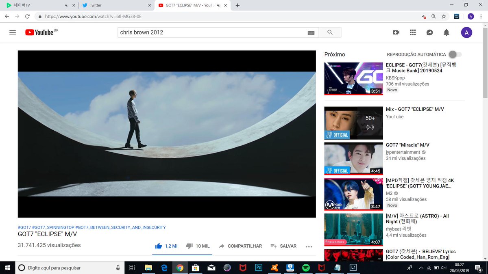
Task: Open the on-screen keyboard in search box
Action: [311, 32]
